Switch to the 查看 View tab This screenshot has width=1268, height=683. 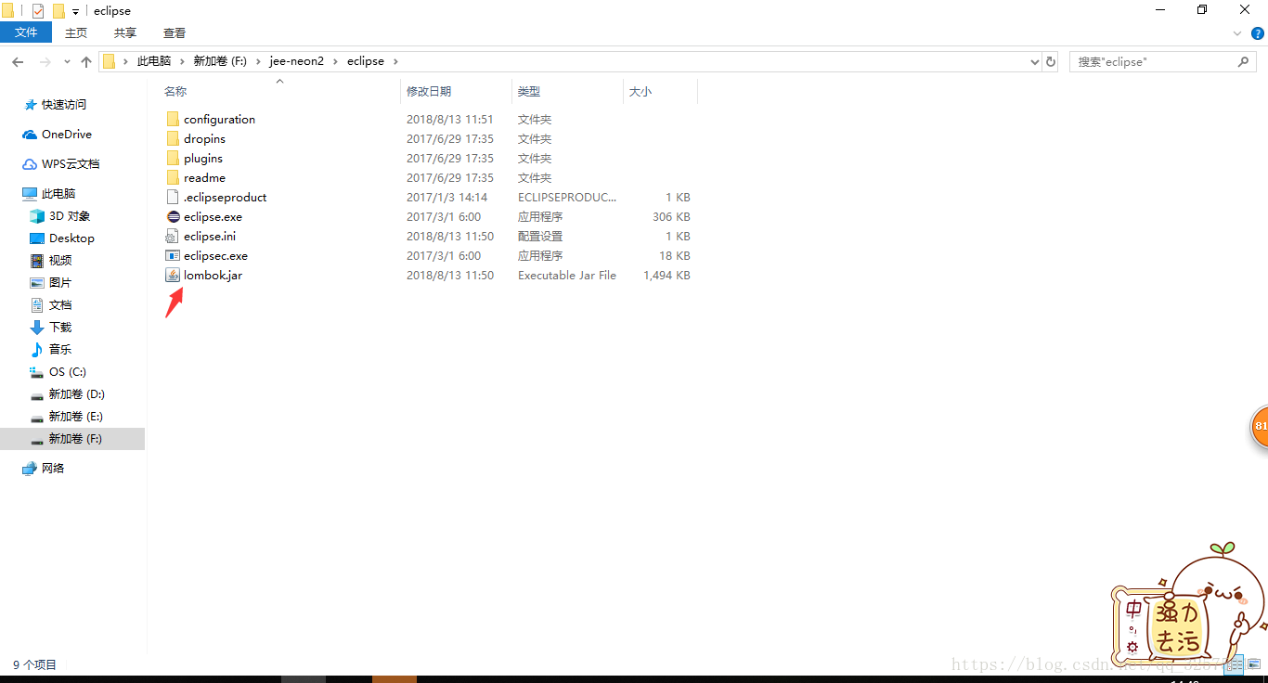[x=175, y=32]
